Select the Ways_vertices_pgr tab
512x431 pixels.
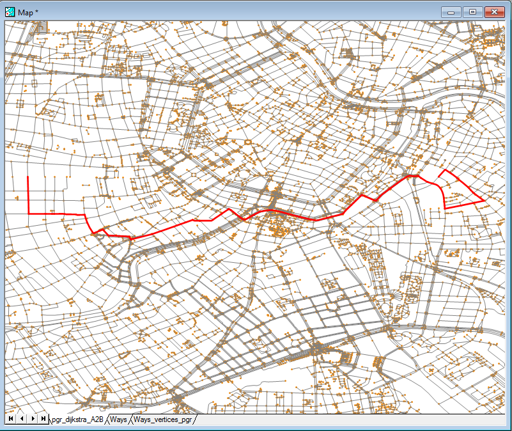point(162,419)
